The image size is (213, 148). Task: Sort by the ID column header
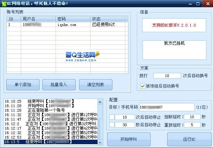(14, 19)
